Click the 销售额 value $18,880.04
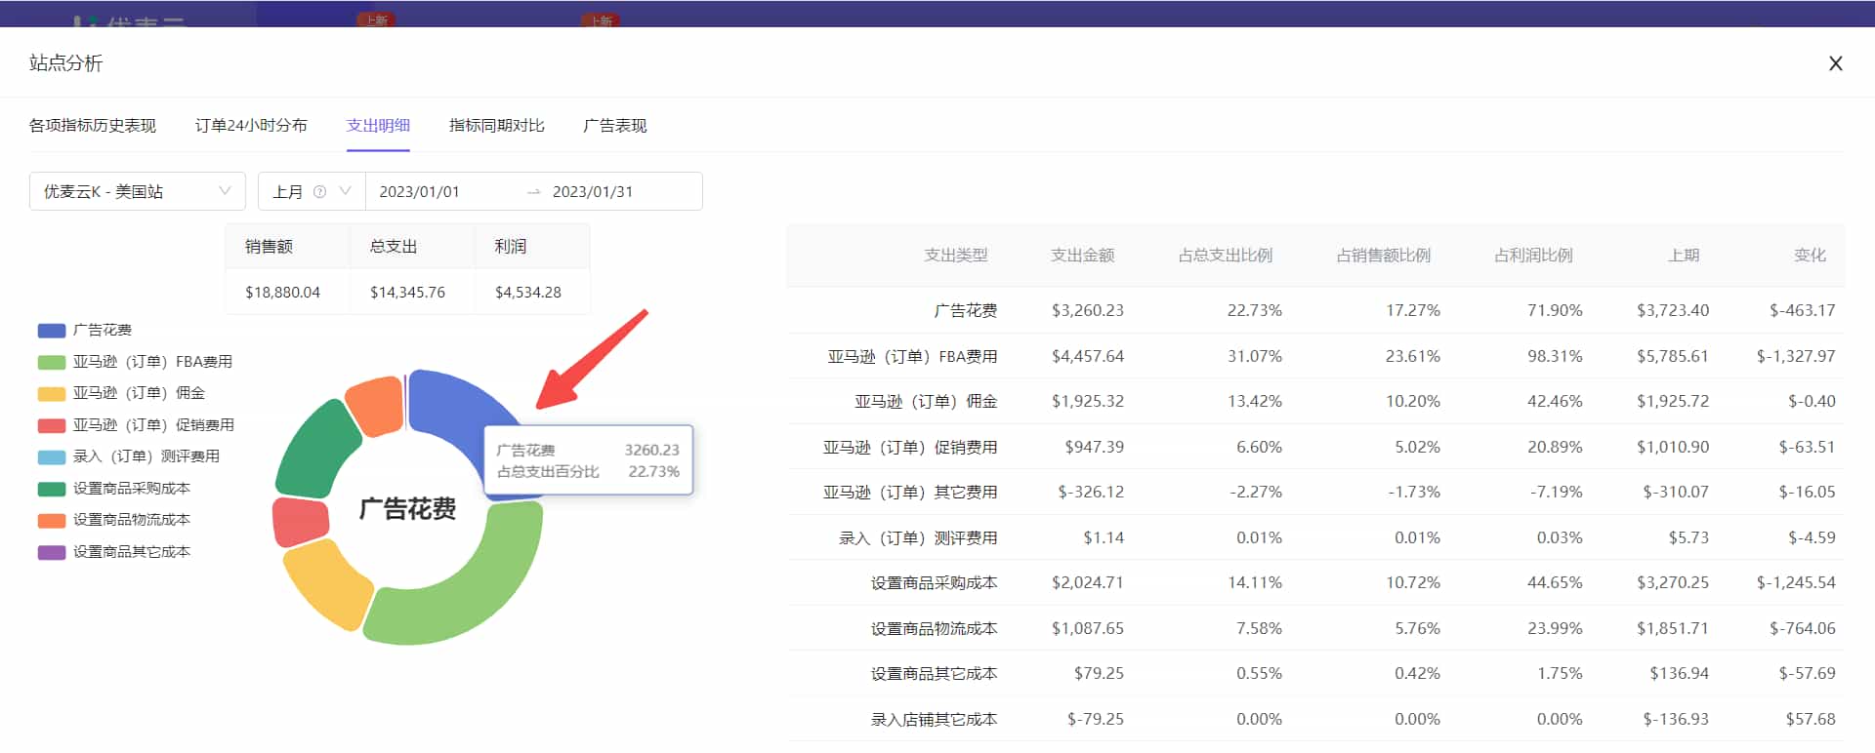This screenshot has height=753, width=1875. tap(282, 293)
